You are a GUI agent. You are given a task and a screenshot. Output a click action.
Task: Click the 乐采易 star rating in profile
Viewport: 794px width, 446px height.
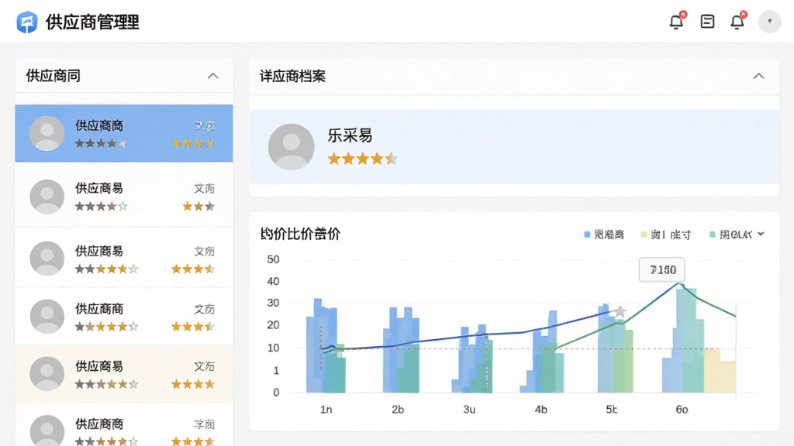(x=362, y=160)
